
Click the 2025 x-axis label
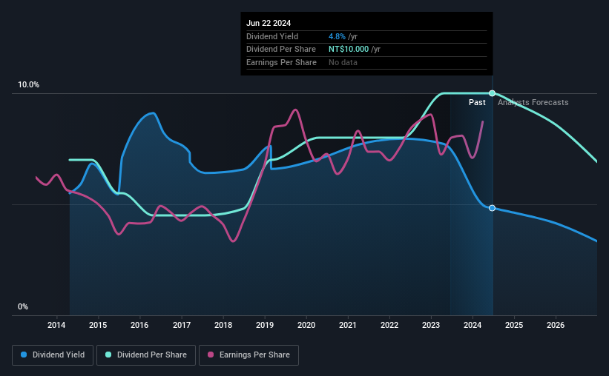click(x=514, y=325)
